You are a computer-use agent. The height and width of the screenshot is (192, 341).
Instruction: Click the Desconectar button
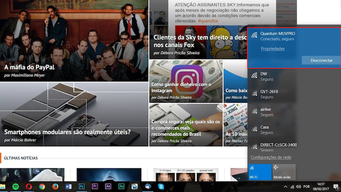coord(321,60)
